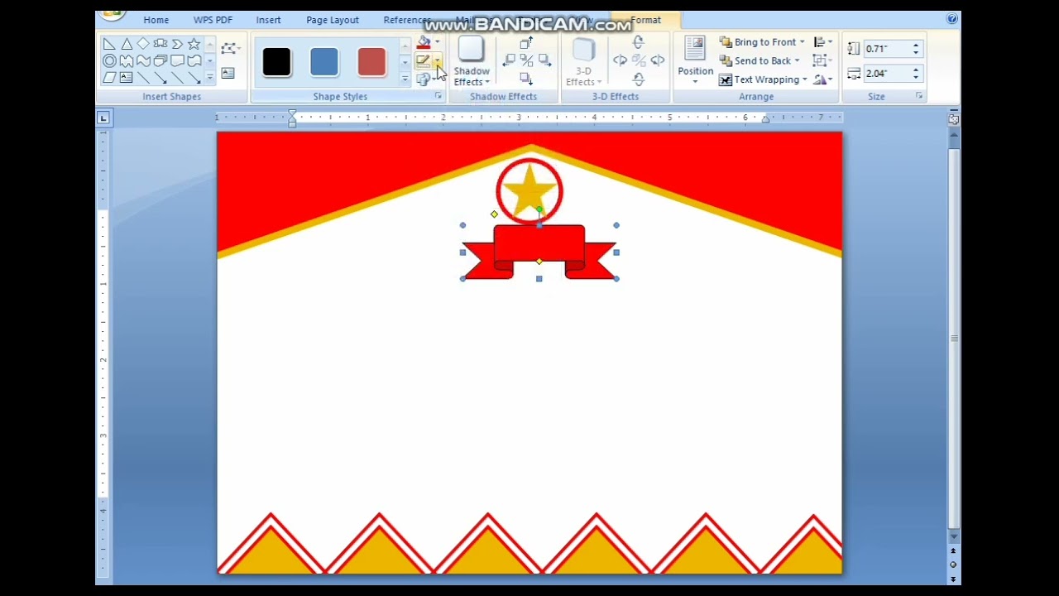Choose the 5-point star shape

tap(194, 44)
